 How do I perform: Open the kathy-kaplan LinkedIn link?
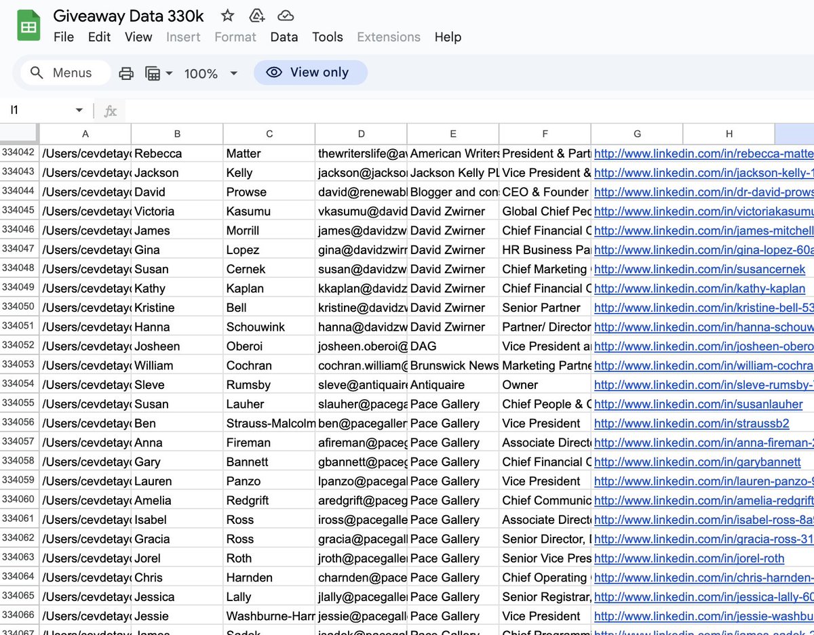tap(699, 289)
